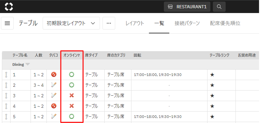
Task: Click the star rank in row 2
Action: pyautogui.click(x=212, y=85)
